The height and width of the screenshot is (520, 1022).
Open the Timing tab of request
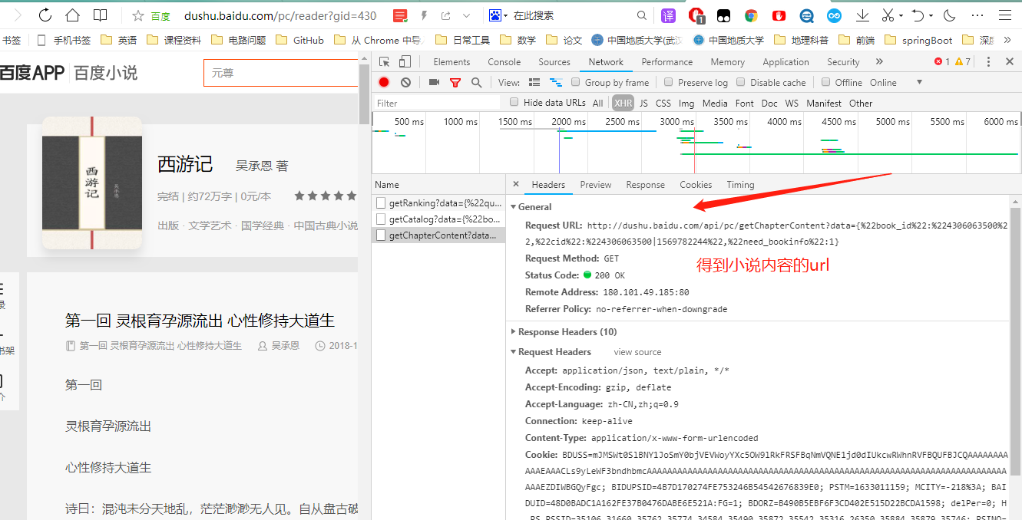[x=740, y=184]
